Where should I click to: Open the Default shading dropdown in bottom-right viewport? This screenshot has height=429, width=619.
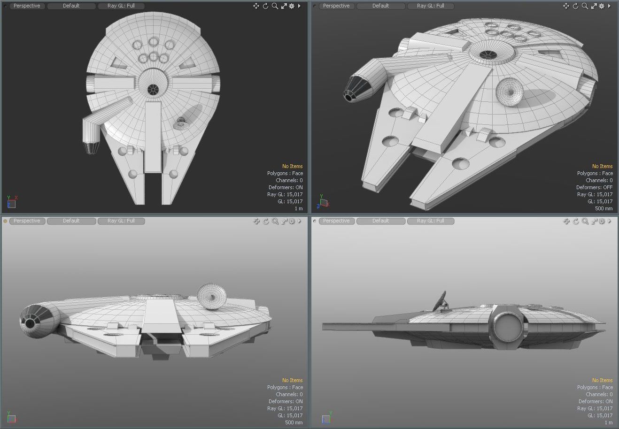(x=381, y=221)
